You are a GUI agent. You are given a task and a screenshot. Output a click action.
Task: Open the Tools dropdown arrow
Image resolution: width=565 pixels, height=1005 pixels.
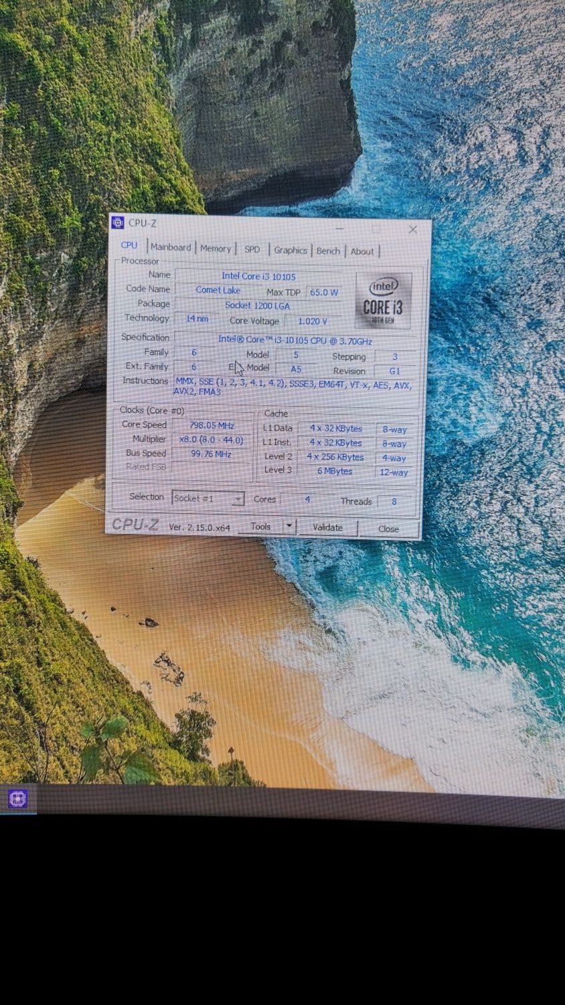pos(289,527)
